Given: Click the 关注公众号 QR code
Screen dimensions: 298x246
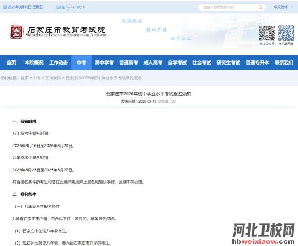Looking at the screenshot, I should (266, 33).
